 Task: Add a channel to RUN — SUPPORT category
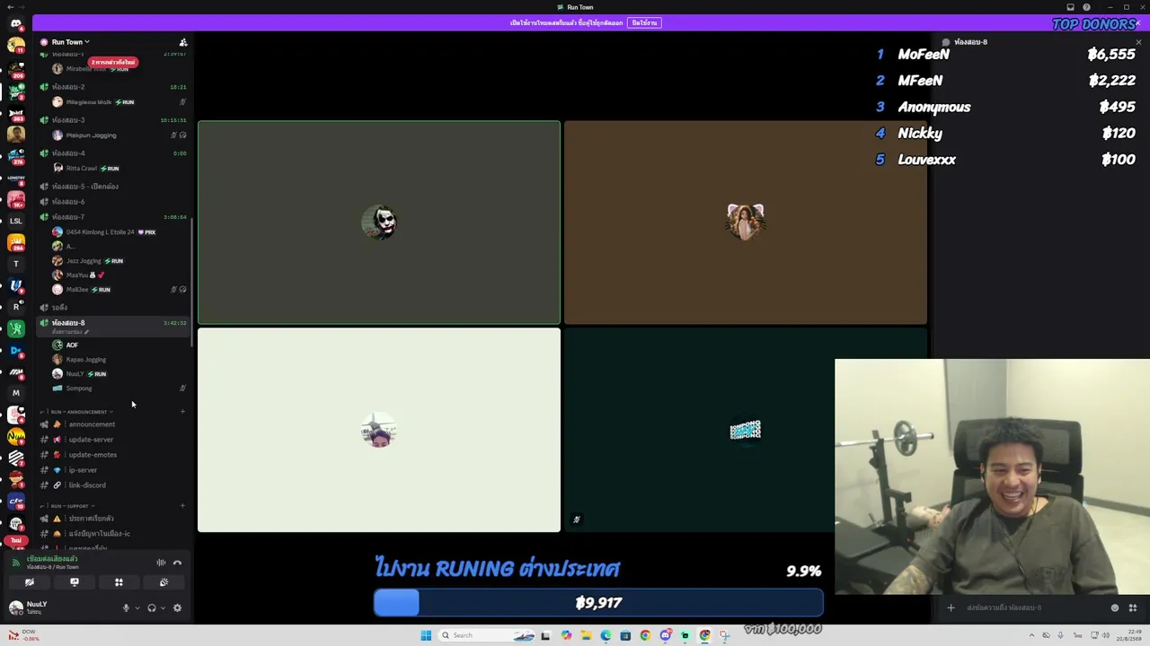coord(183,506)
